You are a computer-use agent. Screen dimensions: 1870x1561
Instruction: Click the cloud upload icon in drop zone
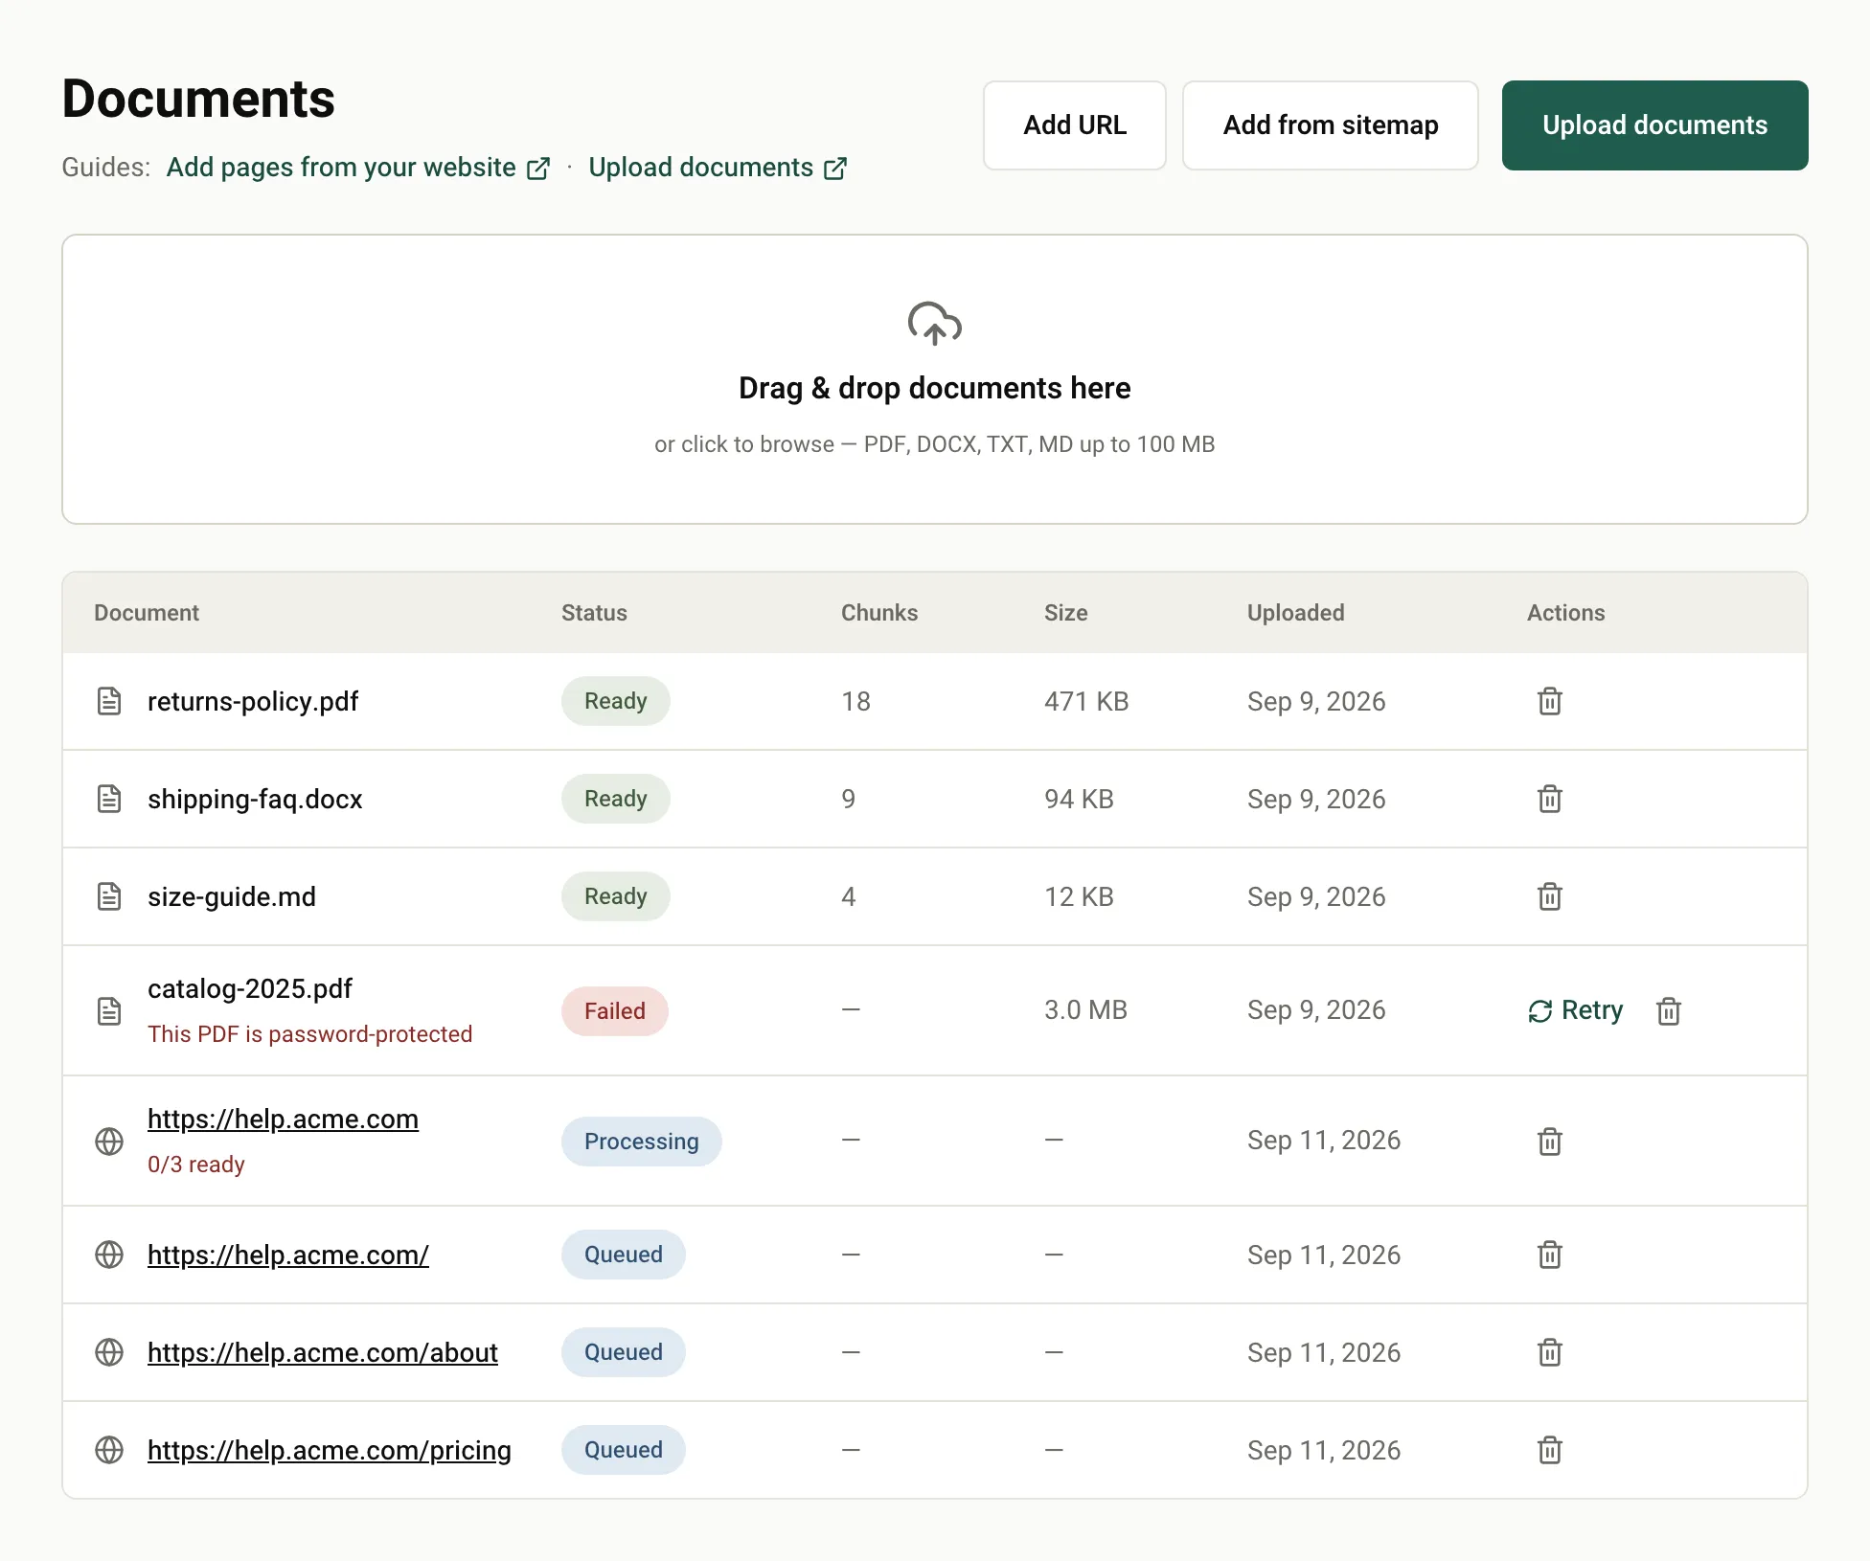935,324
